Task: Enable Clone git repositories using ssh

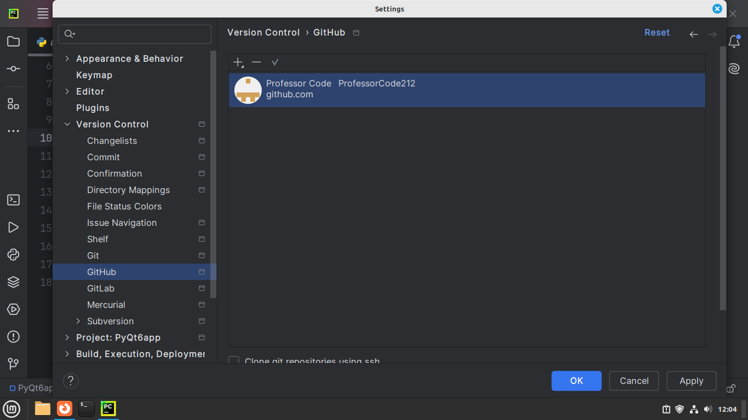Action: click(234, 360)
